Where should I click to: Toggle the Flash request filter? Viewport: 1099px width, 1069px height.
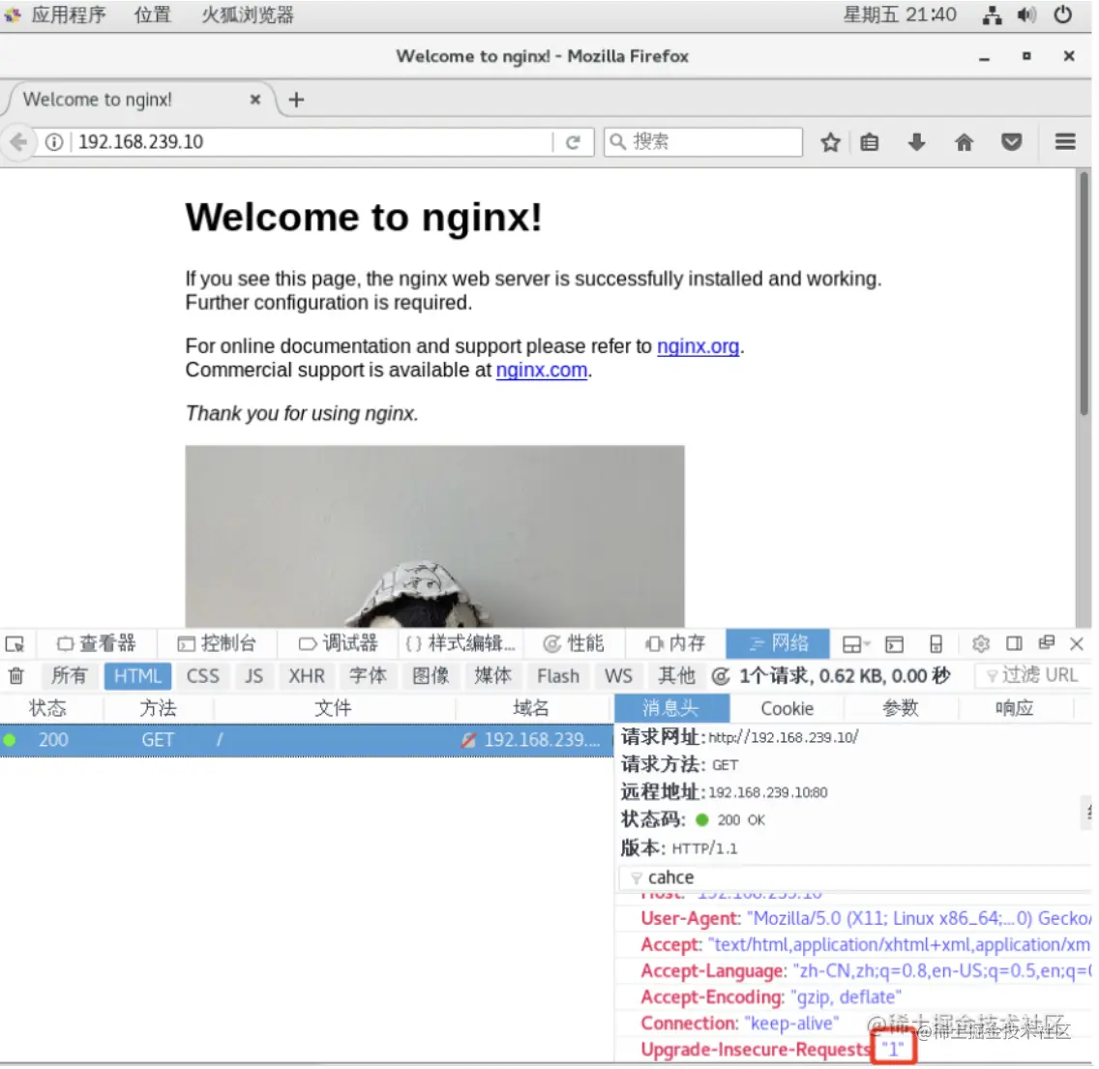(x=558, y=676)
